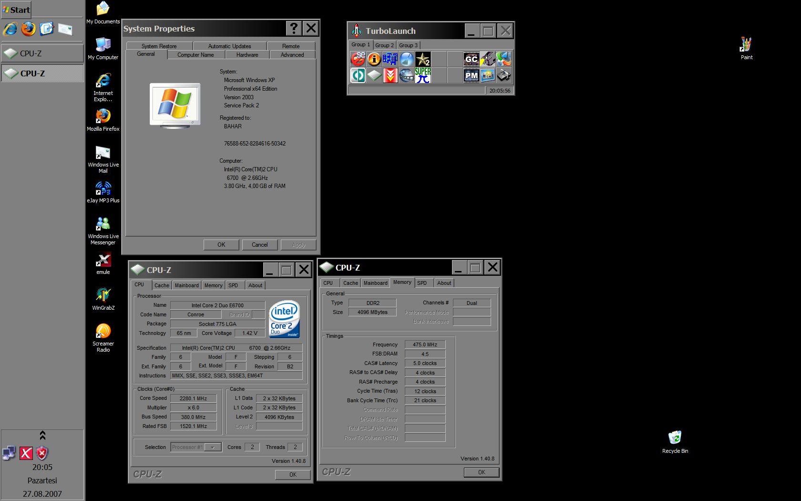Click the red security shield tray icon
Image resolution: width=801 pixels, height=501 pixels.
[42, 453]
